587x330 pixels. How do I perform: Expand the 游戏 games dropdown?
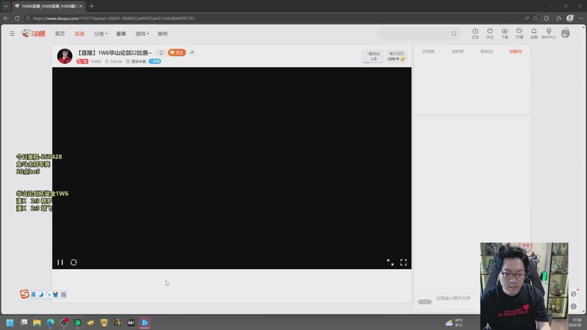(142, 34)
